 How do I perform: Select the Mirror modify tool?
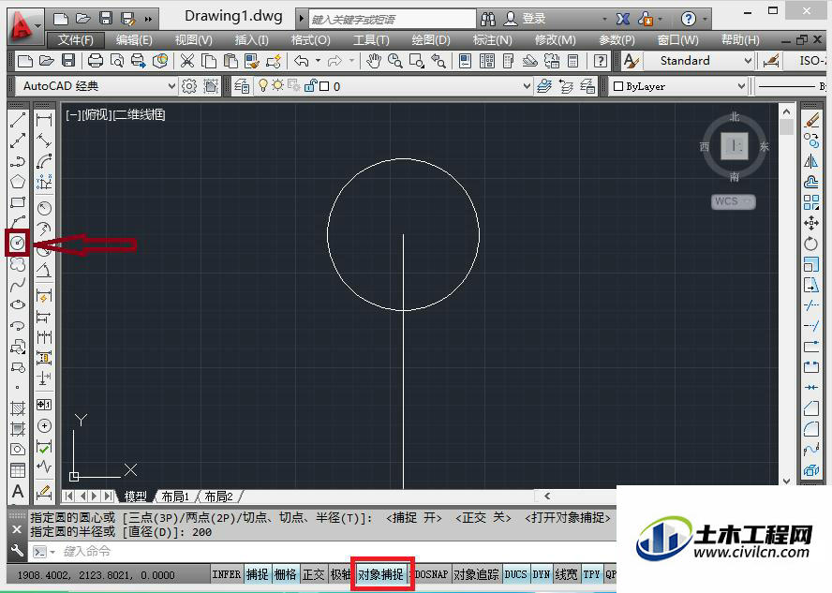click(811, 161)
